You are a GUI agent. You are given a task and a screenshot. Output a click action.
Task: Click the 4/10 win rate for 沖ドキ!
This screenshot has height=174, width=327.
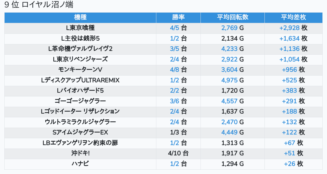[x=174, y=153]
